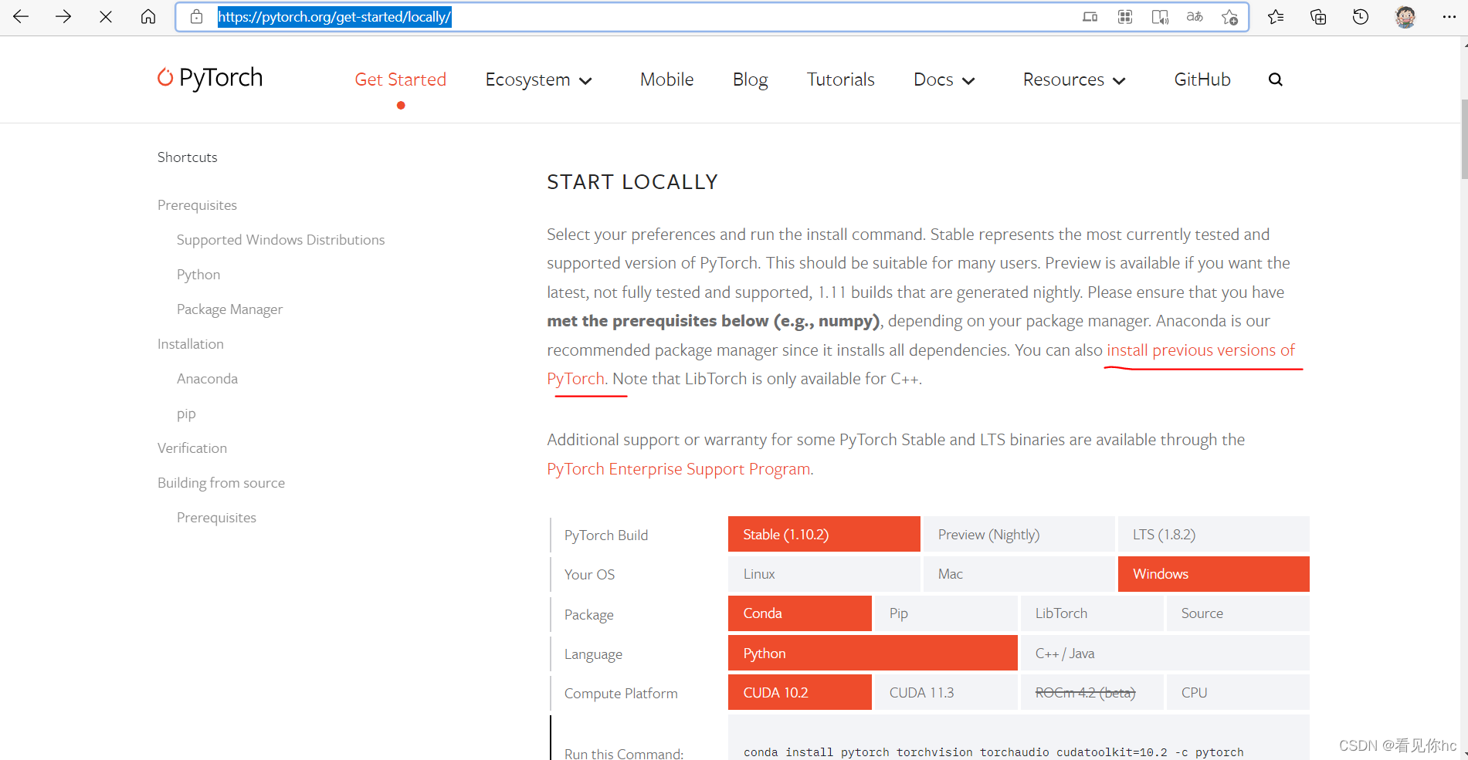Select the ROCm 4.2 (beta) option
This screenshot has width=1468, height=760.
[1092, 692]
